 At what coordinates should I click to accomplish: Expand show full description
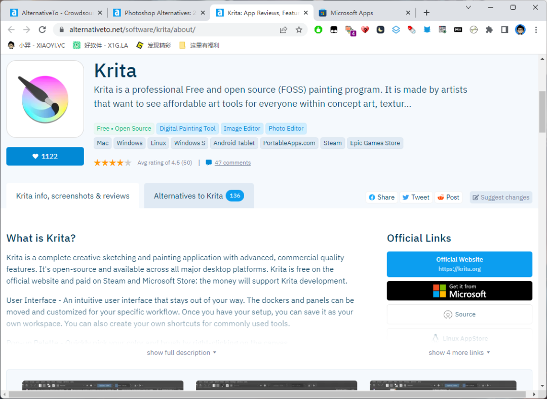181,352
